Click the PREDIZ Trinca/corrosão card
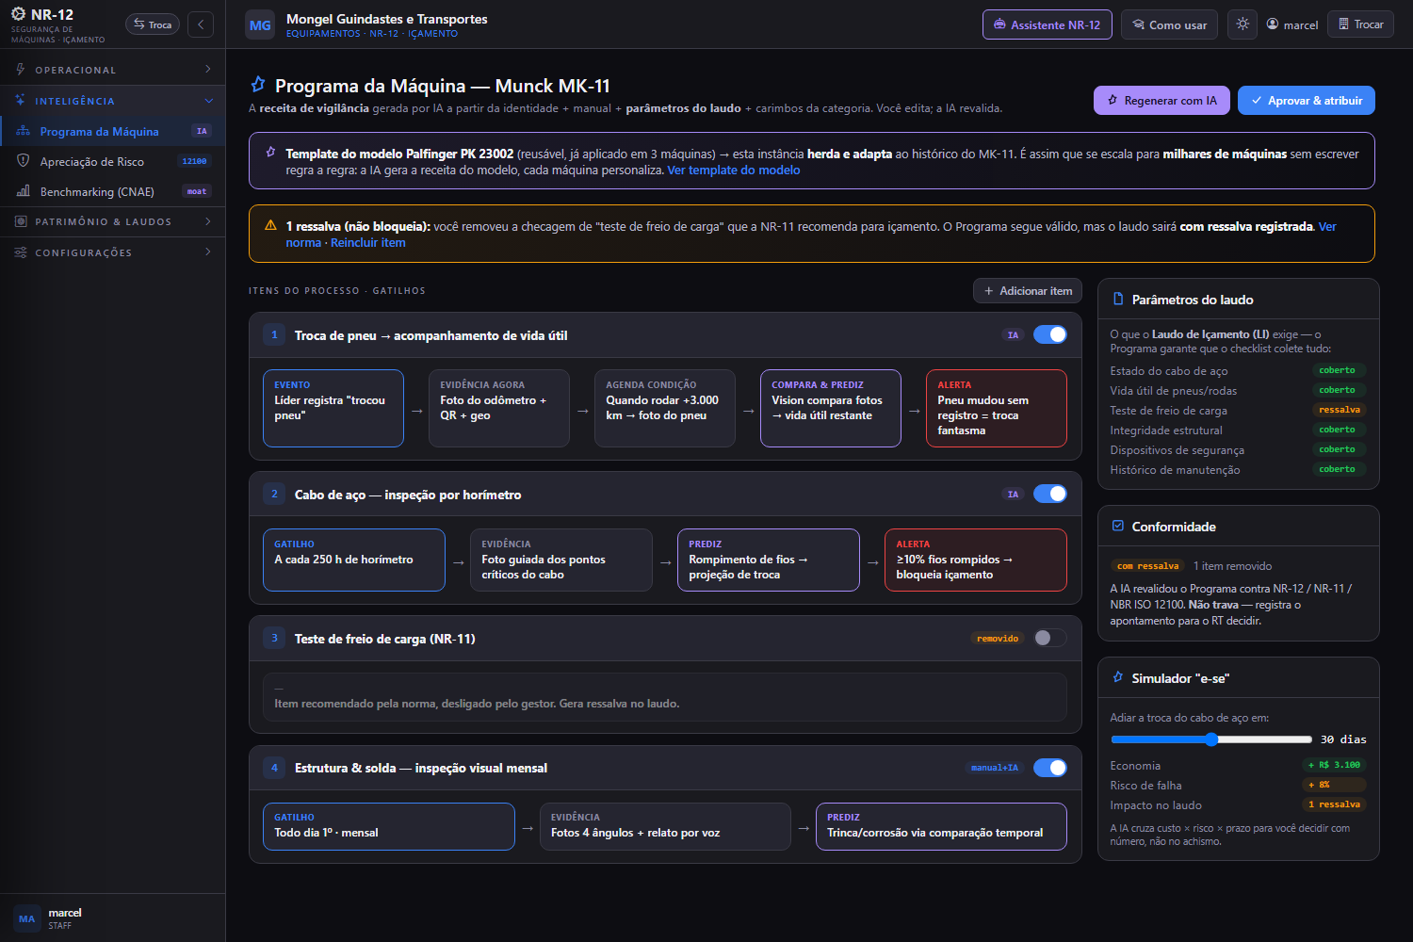This screenshot has width=1413, height=942. (941, 826)
